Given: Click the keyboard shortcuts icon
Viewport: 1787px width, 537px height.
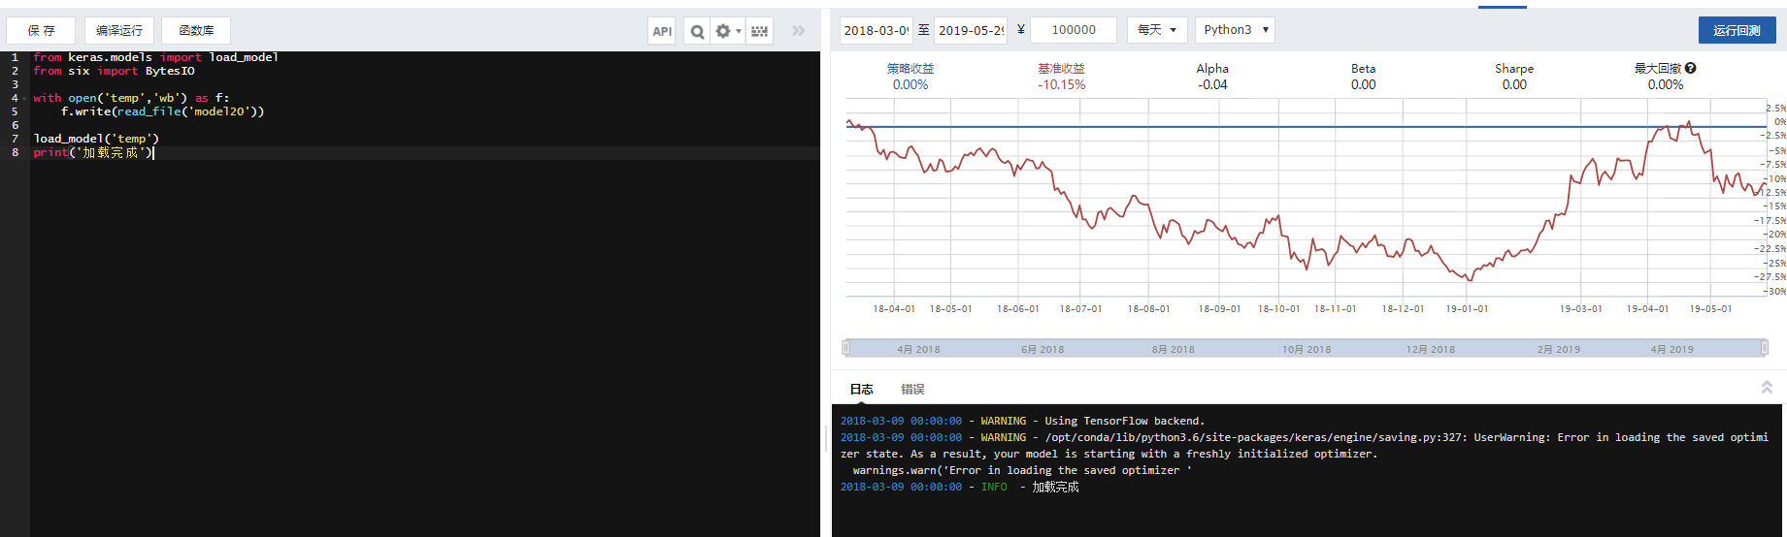Looking at the screenshot, I should tap(759, 31).
